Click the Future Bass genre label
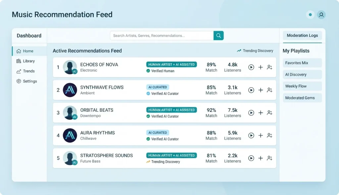This screenshot has height=195, width=339. pos(90,161)
